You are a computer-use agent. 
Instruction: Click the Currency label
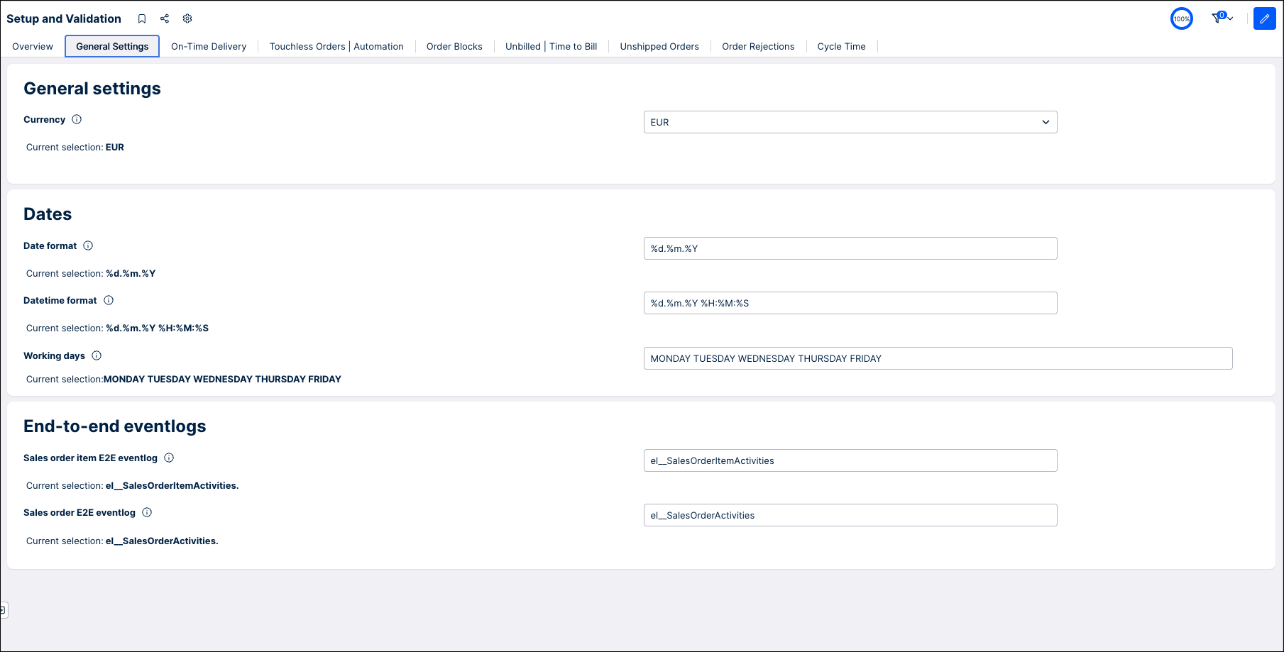pyautogui.click(x=44, y=119)
